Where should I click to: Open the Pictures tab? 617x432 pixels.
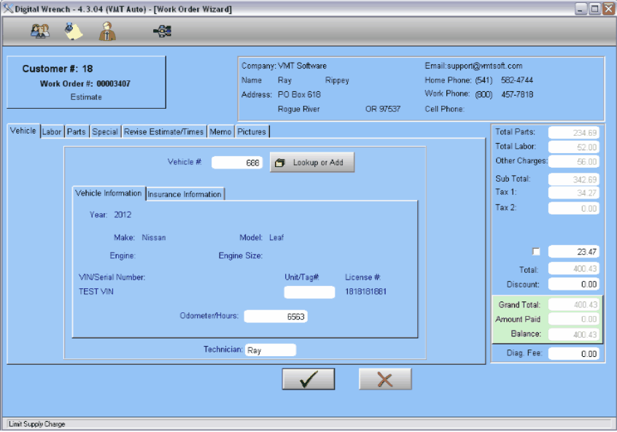click(252, 132)
